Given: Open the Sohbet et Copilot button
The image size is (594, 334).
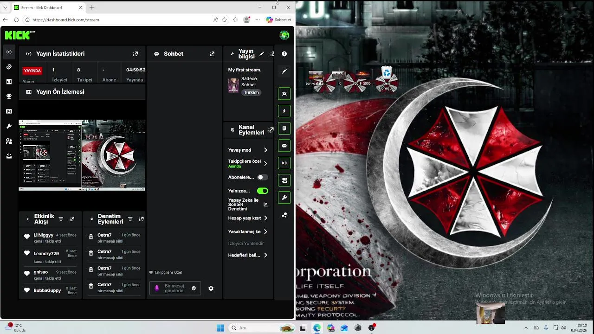Looking at the screenshot, I should coord(279,20).
